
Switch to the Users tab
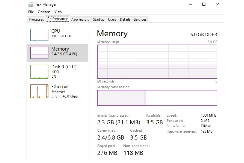point(112,19)
